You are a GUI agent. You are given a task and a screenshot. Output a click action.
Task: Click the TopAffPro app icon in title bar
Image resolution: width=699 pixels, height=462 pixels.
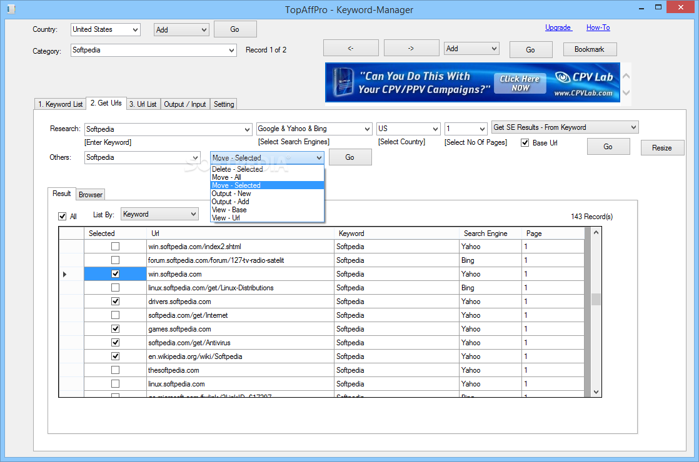[x=11, y=9]
